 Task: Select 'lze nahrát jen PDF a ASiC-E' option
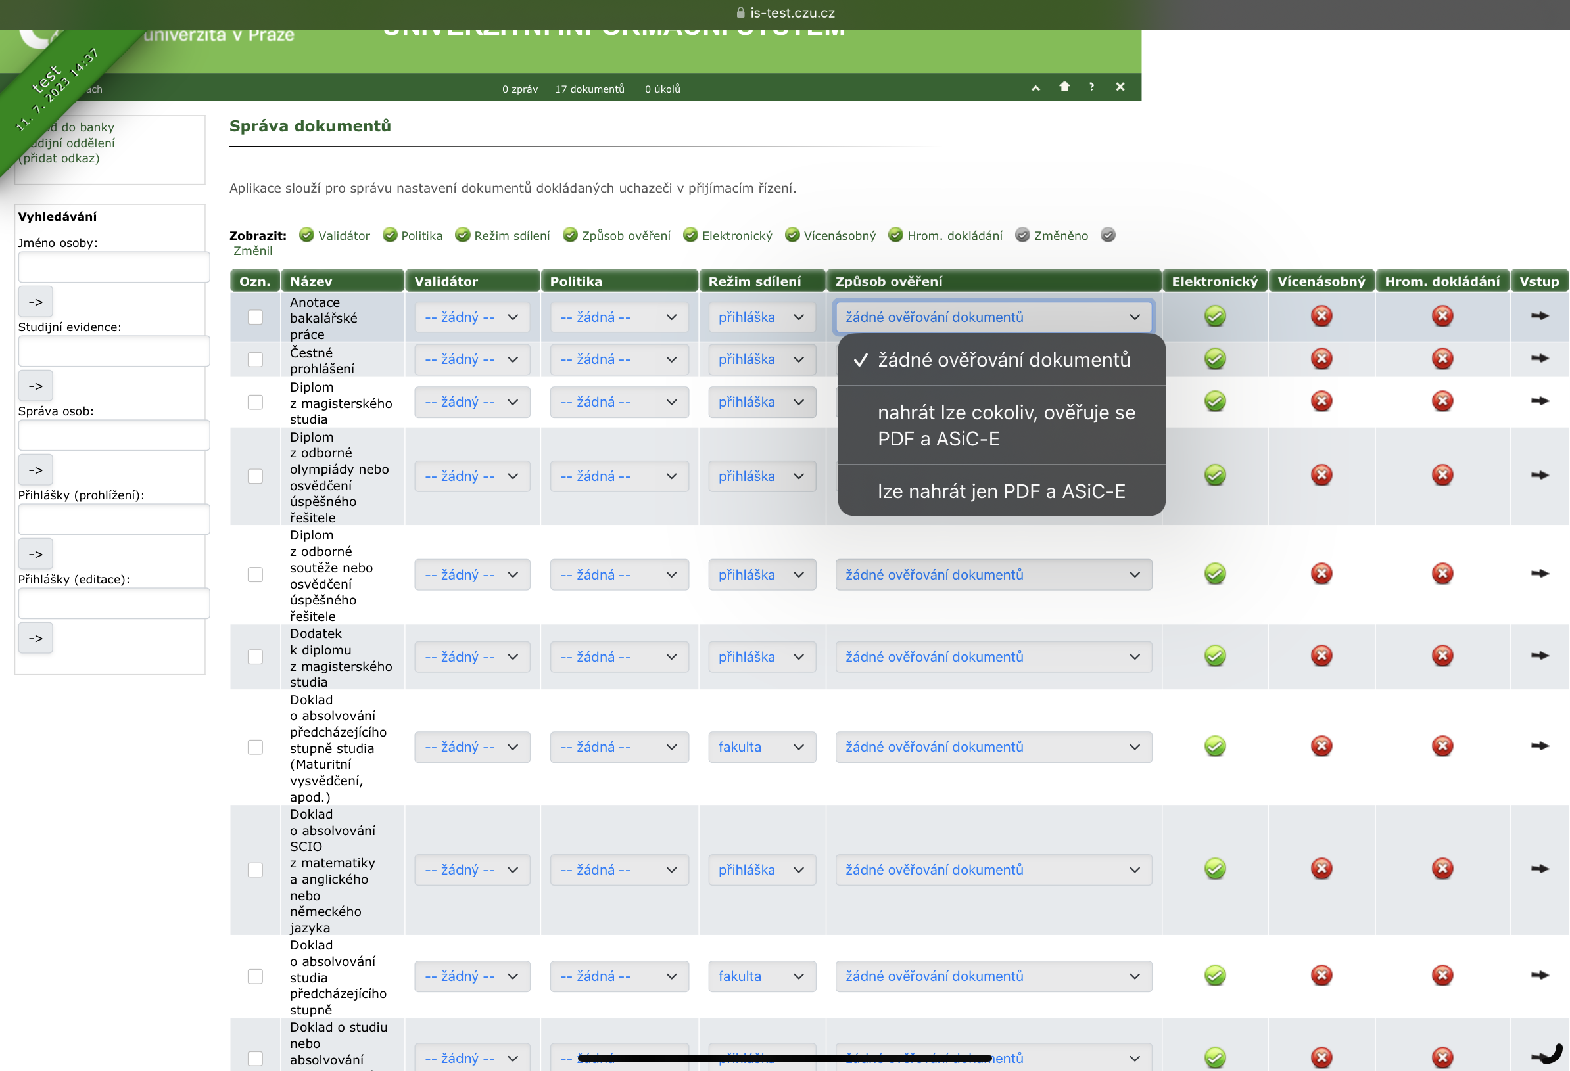point(1001,491)
